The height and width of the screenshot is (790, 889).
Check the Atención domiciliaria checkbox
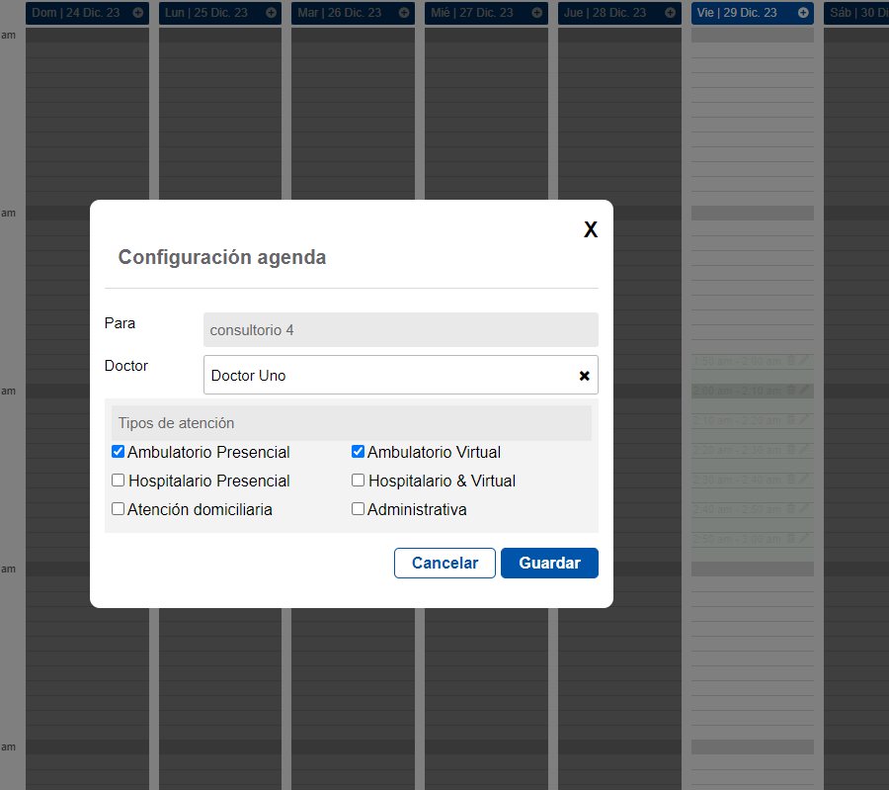118,508
